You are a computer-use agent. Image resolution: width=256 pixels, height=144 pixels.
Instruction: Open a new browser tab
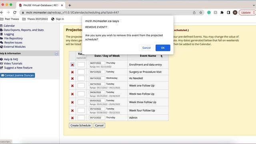coord(70,5)
